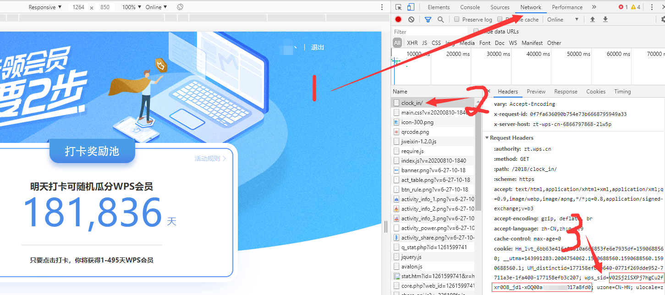Open the Online throttle dropdown in device toolbar
The height and width of the screenshot is (295, 665).
156,7
